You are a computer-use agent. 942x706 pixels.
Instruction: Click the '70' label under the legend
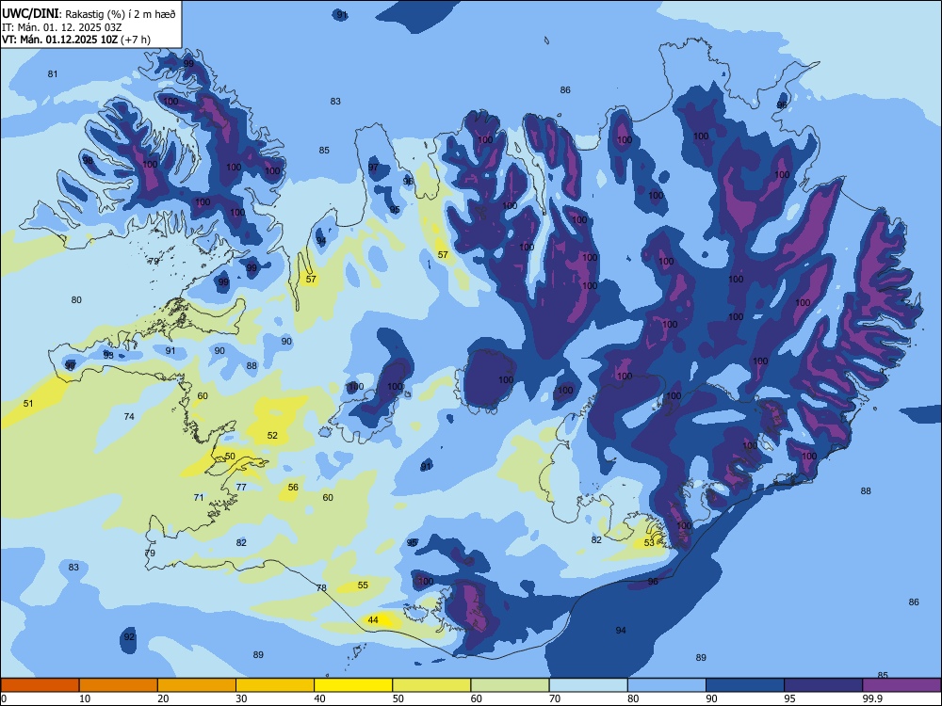tap(555, 698)
